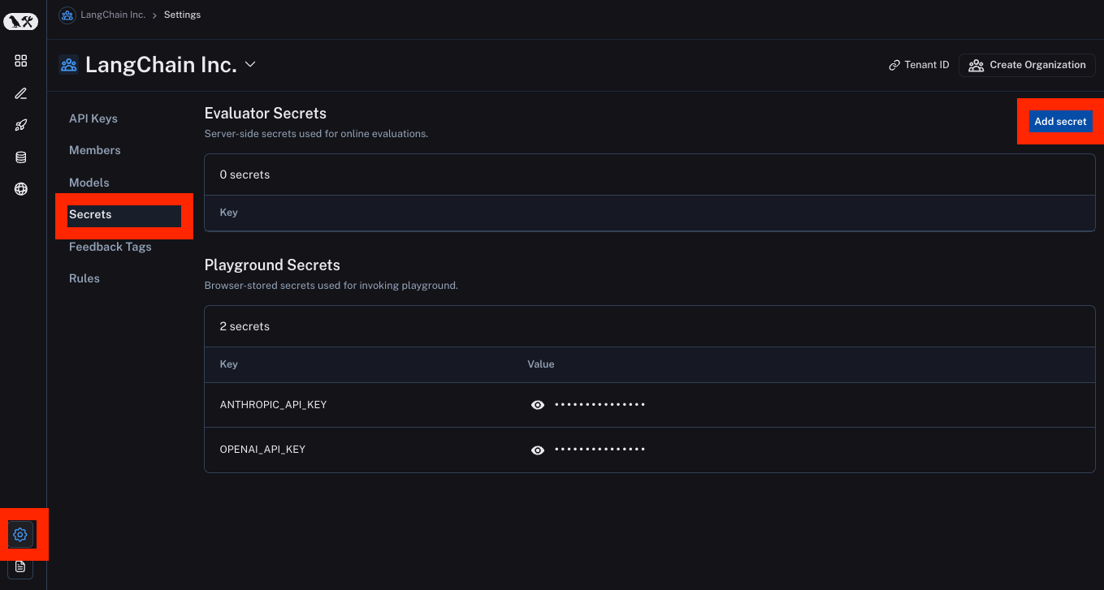Click the link icon next to Tenant ID
Screen dimensions: 1104x590
pyautogui.click(x=894, y=65)
